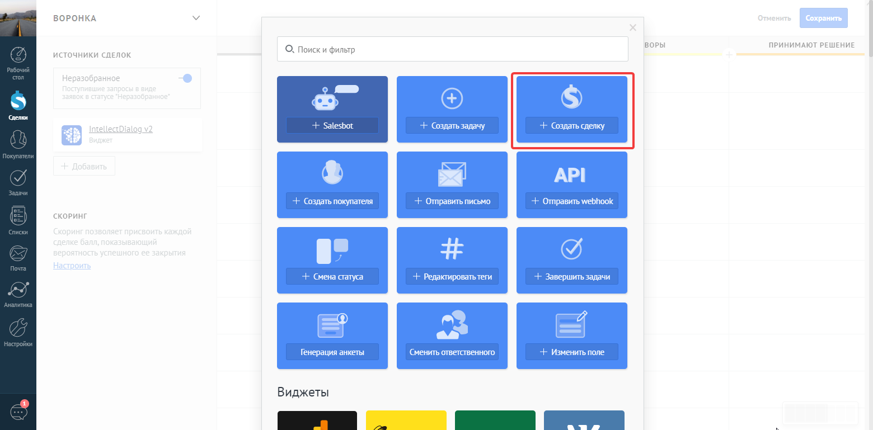Choose Отправить webhook action
The width and height of the screenshot is (873, 430).
571,201
